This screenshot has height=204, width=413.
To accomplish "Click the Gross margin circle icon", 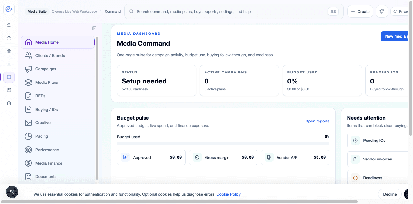I will coord(197,158).
